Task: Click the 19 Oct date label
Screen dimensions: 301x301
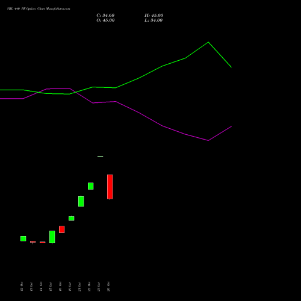Action: click(70, 287)
